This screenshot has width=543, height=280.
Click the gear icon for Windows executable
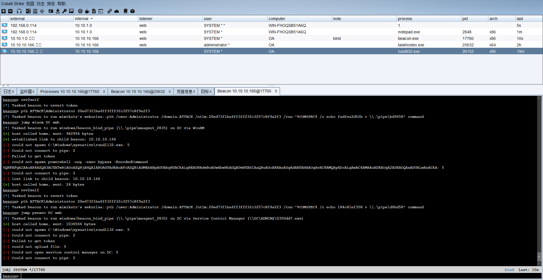(80, 11)
